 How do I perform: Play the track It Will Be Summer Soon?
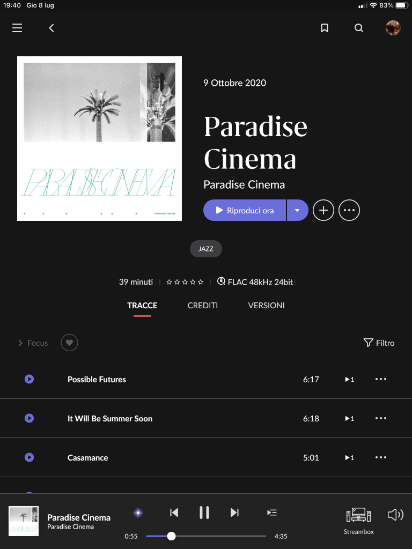coord(30,418)
